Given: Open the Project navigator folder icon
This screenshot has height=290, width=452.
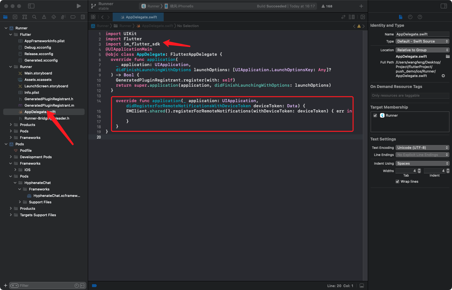Looking at the screenshot, I should click(5, 17).
